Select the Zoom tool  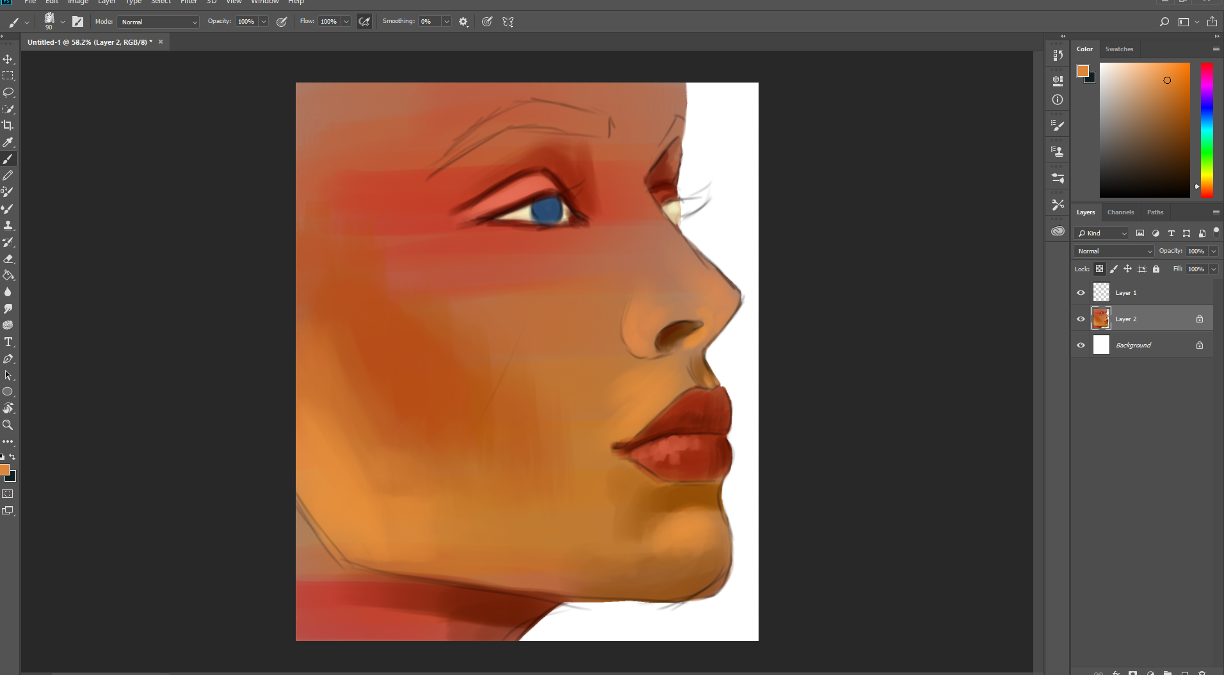[x=8, y=425]
